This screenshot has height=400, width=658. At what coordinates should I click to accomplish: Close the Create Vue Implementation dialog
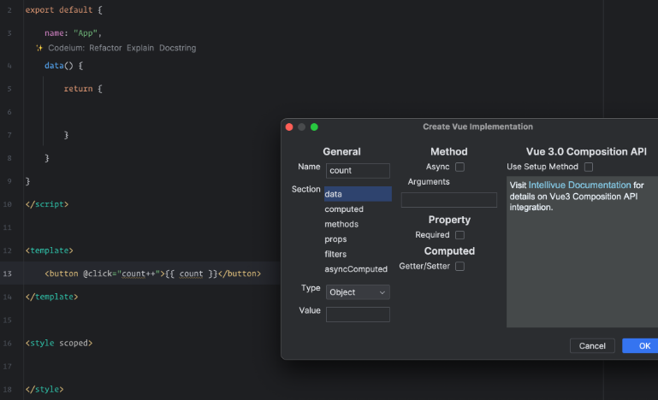289,127
